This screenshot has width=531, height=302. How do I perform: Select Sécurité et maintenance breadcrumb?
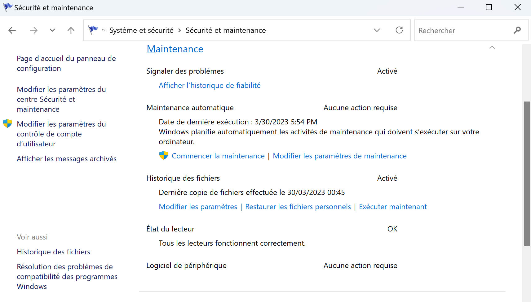[x=226, y=30]
